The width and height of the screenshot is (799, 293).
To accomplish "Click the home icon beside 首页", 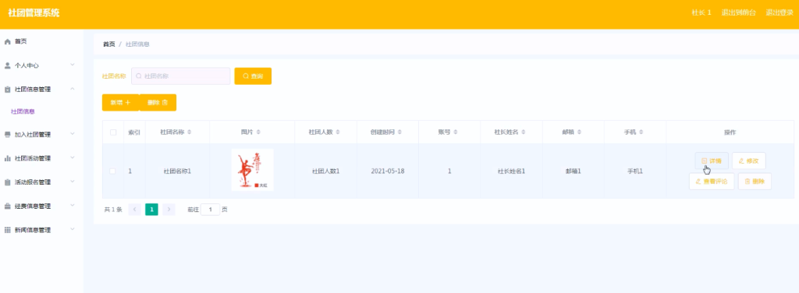I will pos(8,42).
